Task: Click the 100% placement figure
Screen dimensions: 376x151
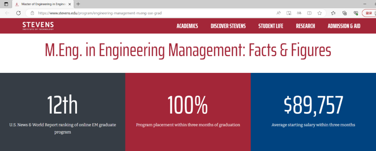Action: pos(188,105)
